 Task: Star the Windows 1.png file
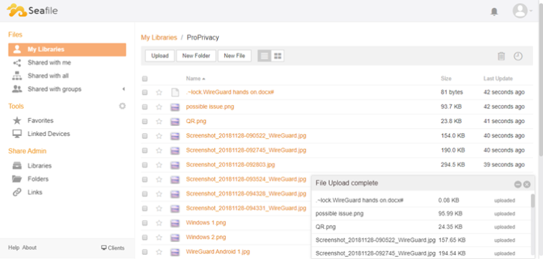(x=159, y=223)
